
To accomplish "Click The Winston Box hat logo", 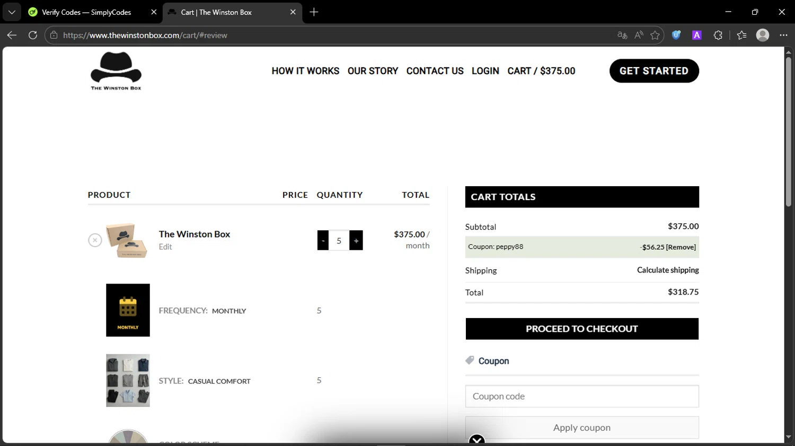I will point(116,71).
